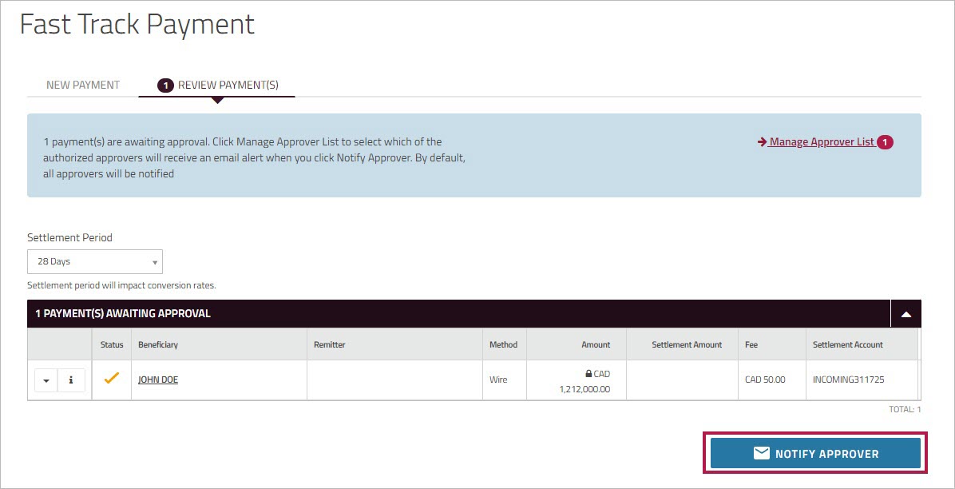Click the envelope icon on Notify Approver
The image size is (955, 489).
coord(761,453)
